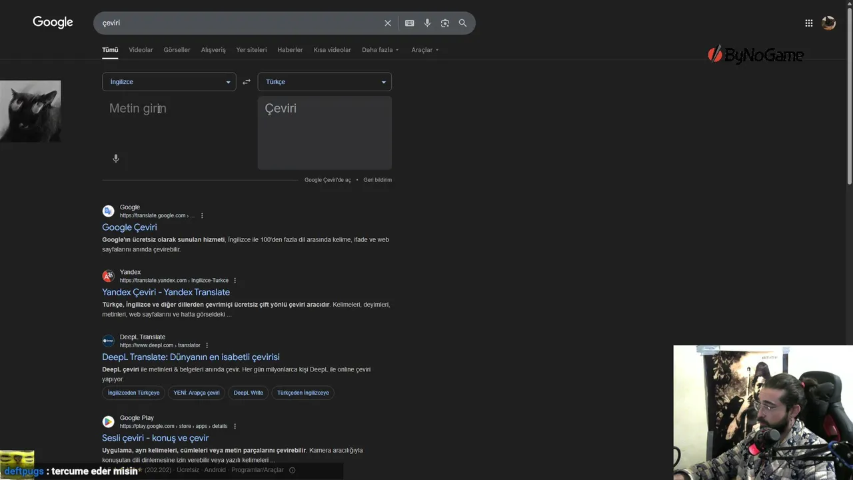Click the magnifier search button
The height and width of the screenshot is (480, 853).
[462, 23]
